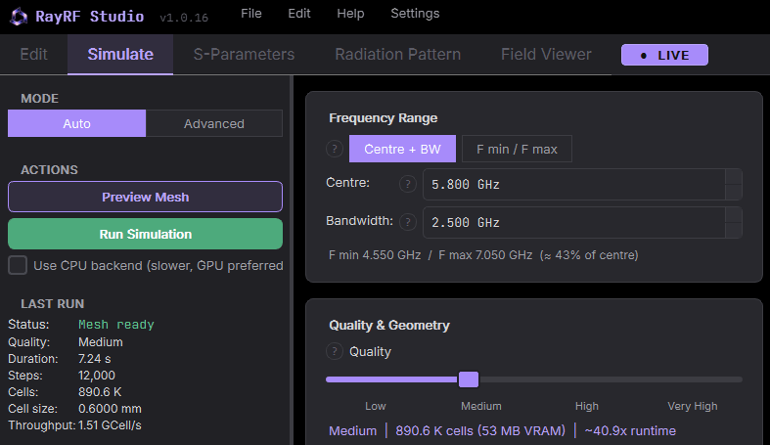Open help icon beside Quality label
The width and height of the screenshot is (770, 445).
coord(335,351)
